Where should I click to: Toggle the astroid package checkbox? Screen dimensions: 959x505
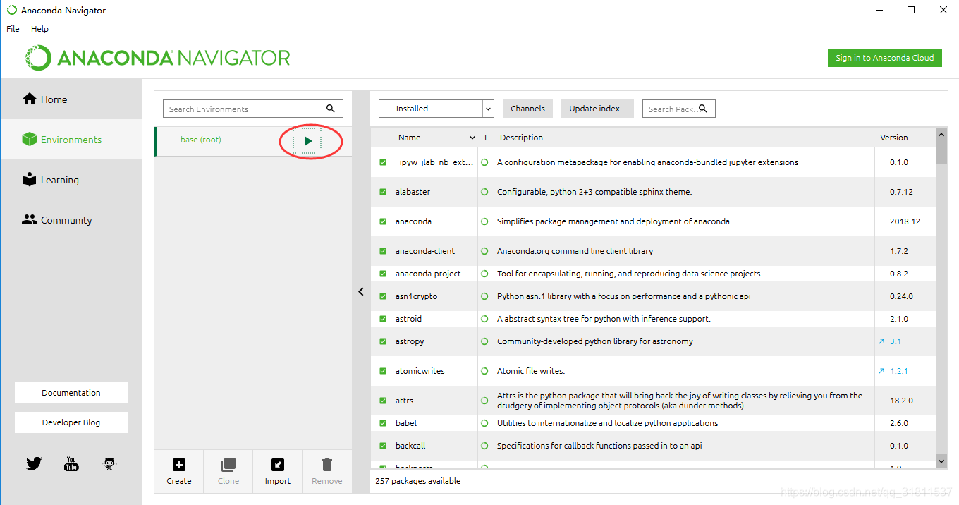(383, 319)
